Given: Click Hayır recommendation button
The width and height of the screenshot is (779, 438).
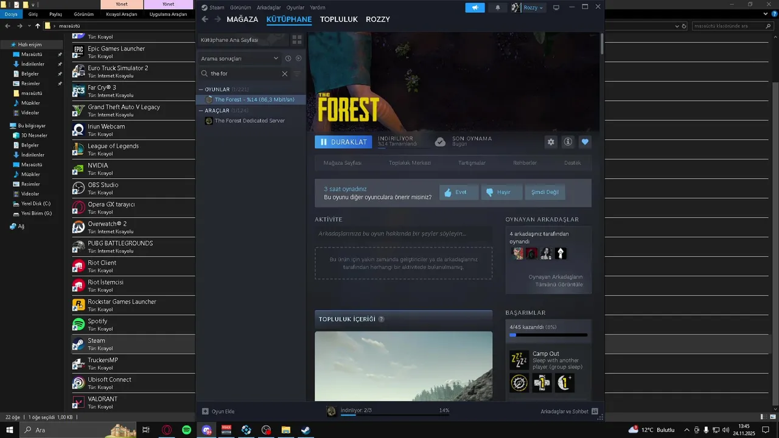Looking at the screenshot, I should point(502,192).
